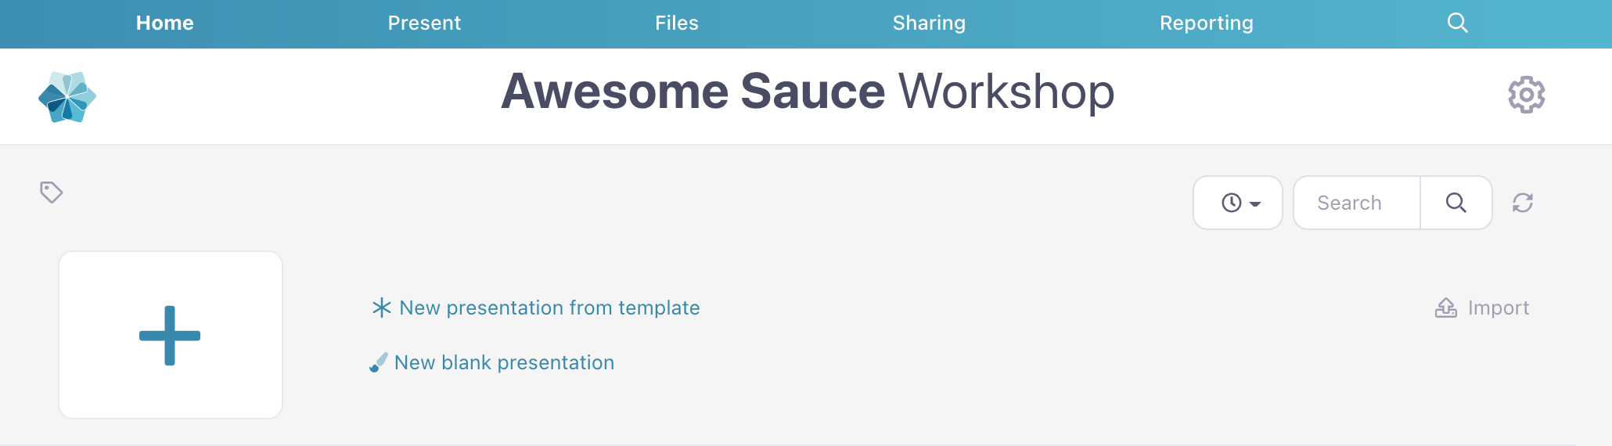Click the large plus tile
The width and height of the screenshot is (1612, 446).
(x=171, y=335)
